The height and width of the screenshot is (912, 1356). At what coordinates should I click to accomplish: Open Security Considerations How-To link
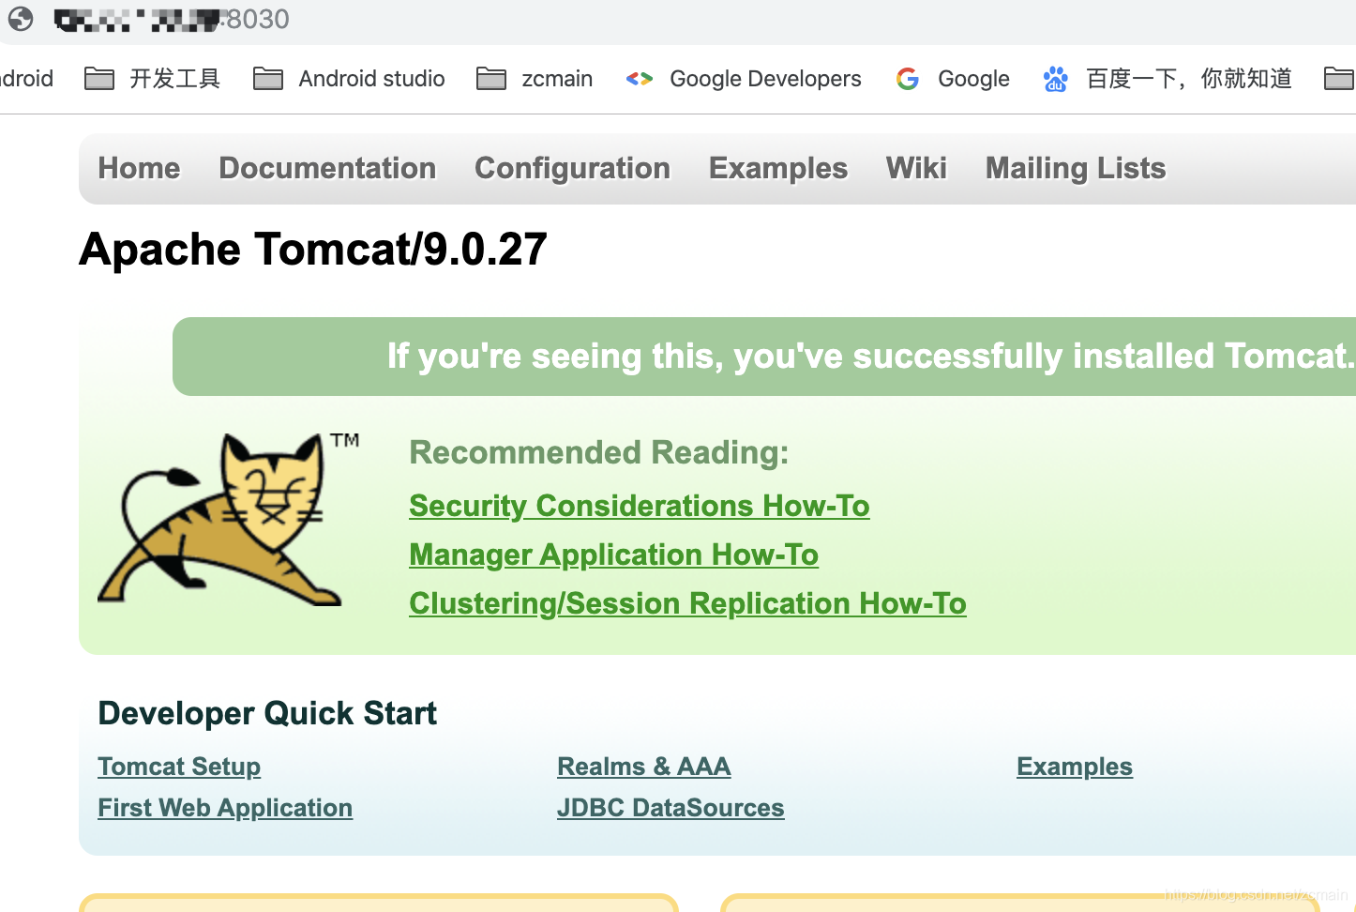click(x=640, y=506)
